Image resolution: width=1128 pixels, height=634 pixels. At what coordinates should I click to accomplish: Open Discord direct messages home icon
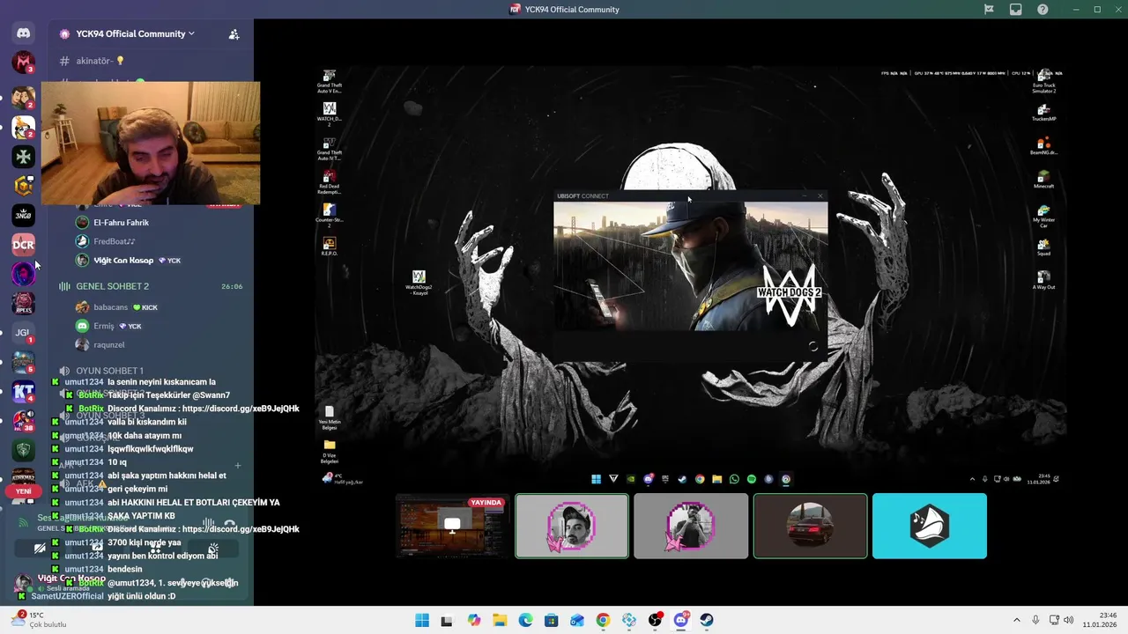coord(23,33)
